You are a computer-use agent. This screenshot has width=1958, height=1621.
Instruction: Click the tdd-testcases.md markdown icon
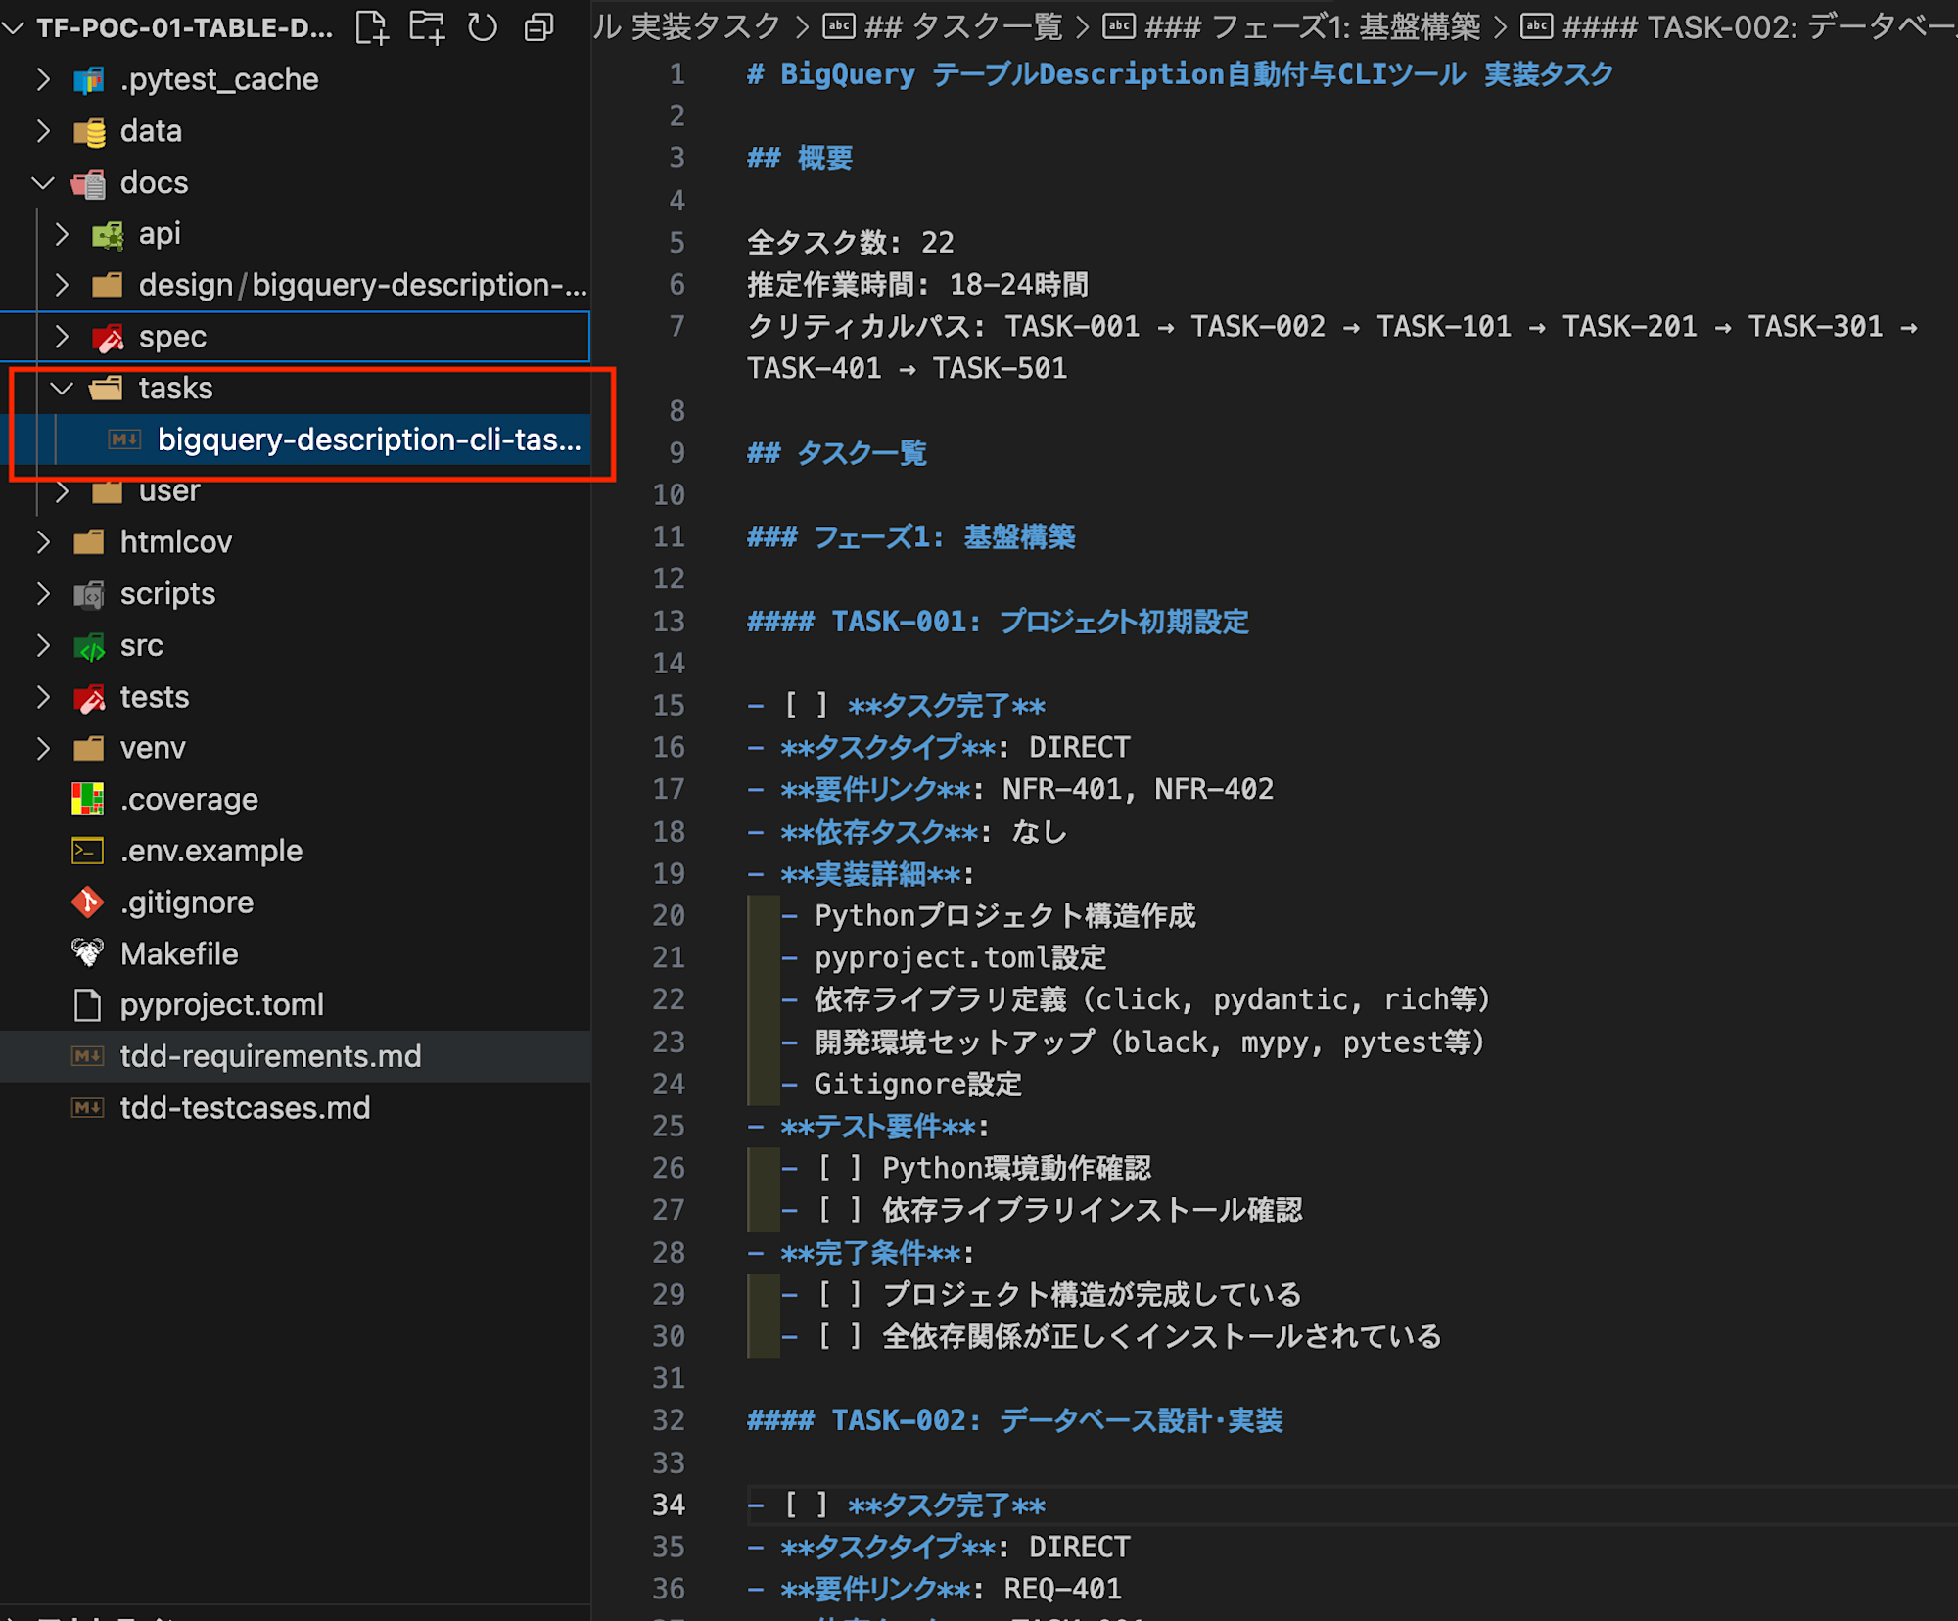87,1108
